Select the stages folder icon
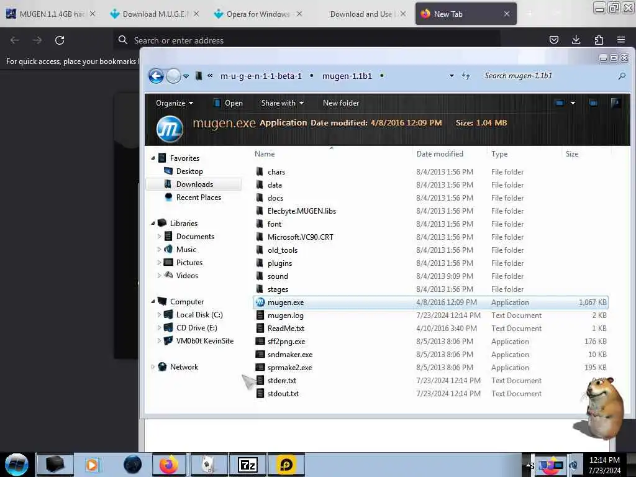Screen dimensions: 636x477 [260, 289]
